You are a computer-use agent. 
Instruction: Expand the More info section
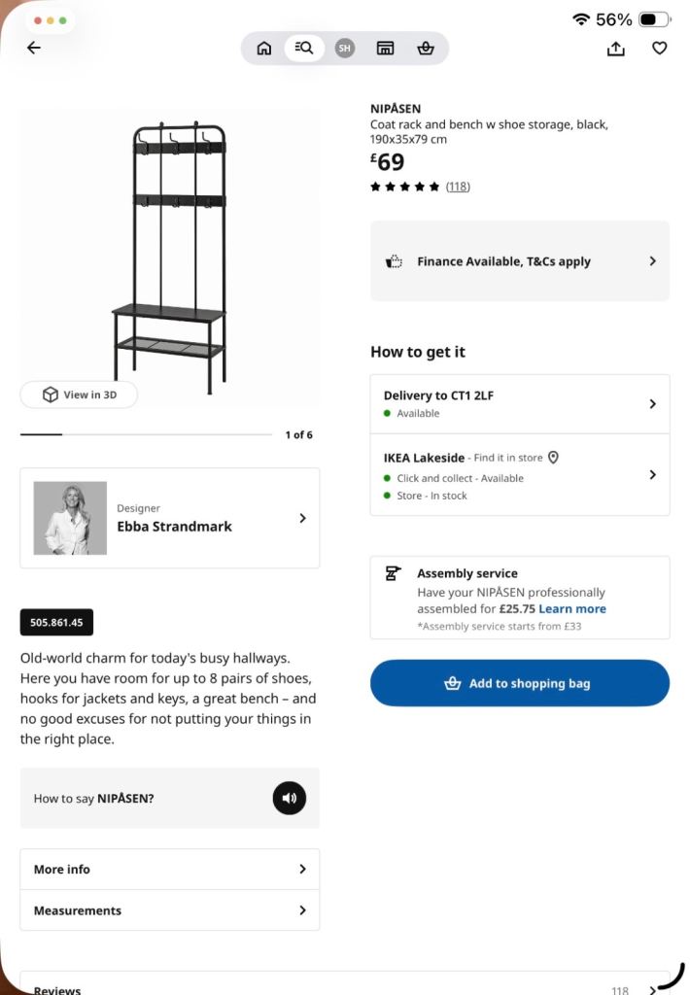(x=169, y=870)
